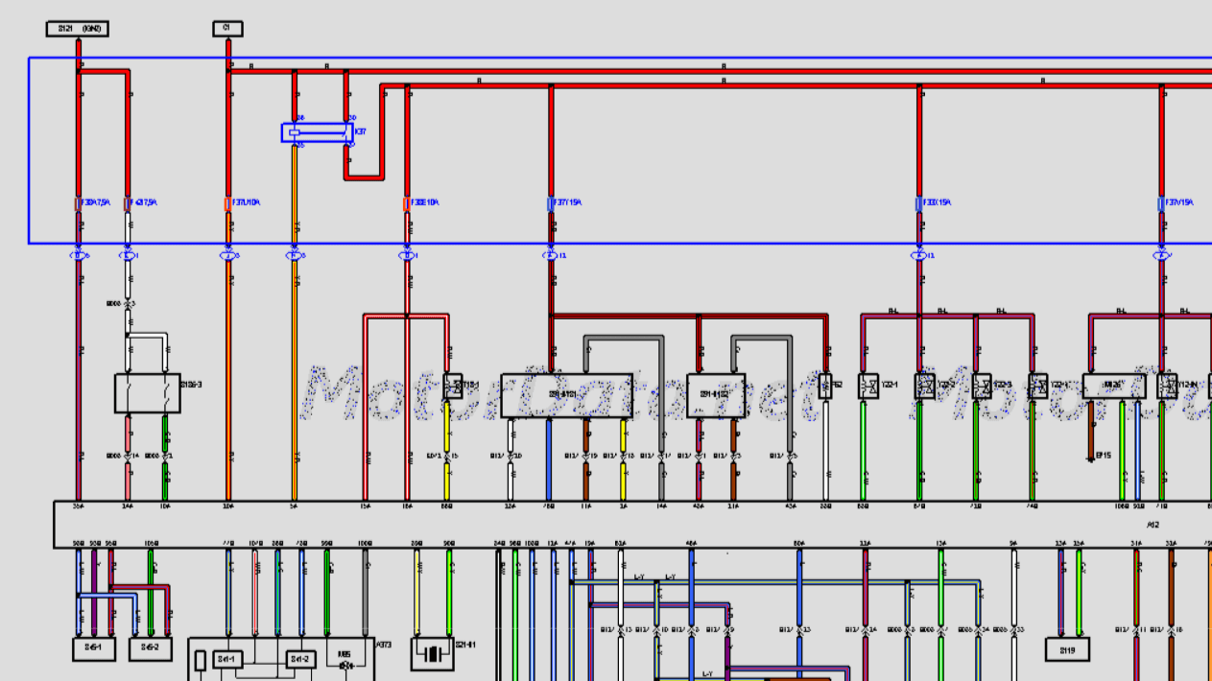Click the F32E 10A fuse symbol
Screen dimensions: 1212x681
tap(407, 203)
